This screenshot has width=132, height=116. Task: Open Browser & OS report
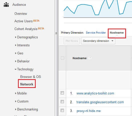30,77
